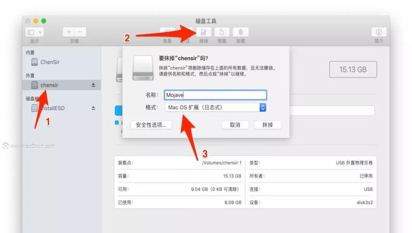This screenshot has height=233, width=412.
Task: Open the Mac OS Extended format dropdown
Action: (215, 107)
